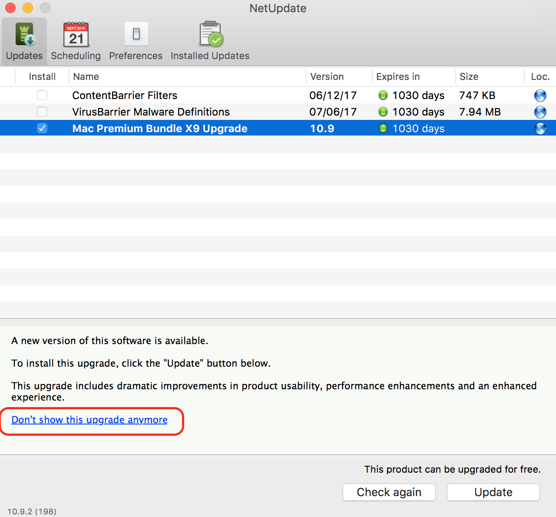The width and height of the screenshot is (556, 517).
Task: Select the Mac Premium Bundle X9 Upgrade name
Action: (x=160, y=129)
